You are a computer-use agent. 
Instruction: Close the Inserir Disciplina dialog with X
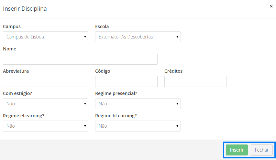pos(271,6)
